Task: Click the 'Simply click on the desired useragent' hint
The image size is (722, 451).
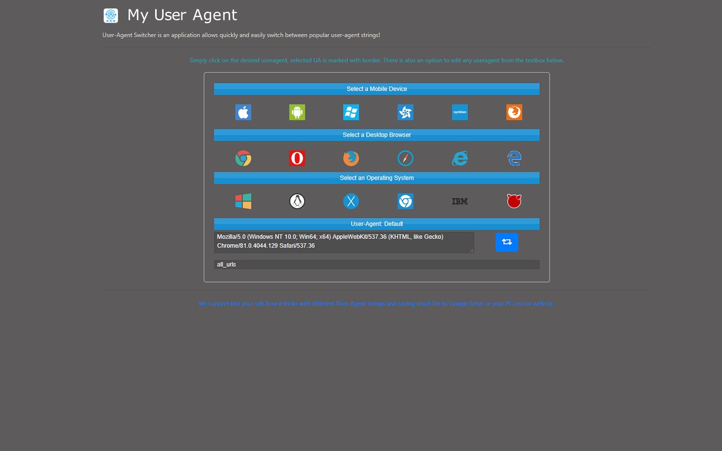Action: tap(377, 60)
